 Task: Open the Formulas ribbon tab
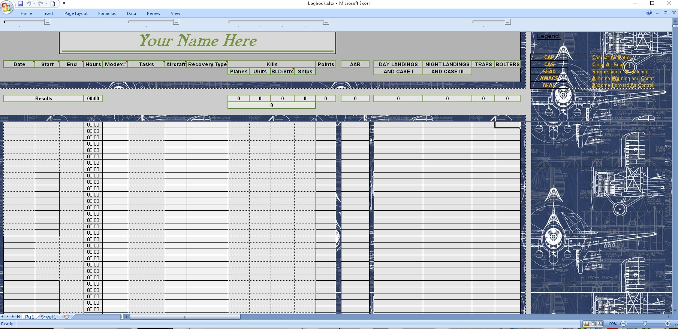[107, 13]
